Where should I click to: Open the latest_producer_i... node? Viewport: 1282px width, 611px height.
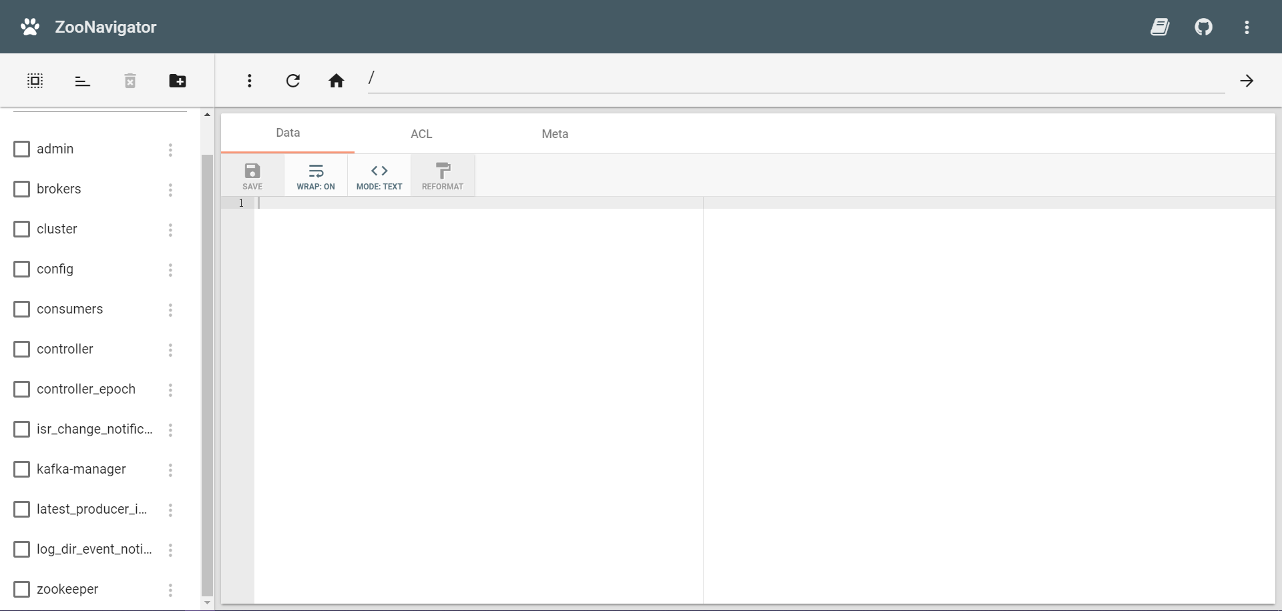[91, 509]
